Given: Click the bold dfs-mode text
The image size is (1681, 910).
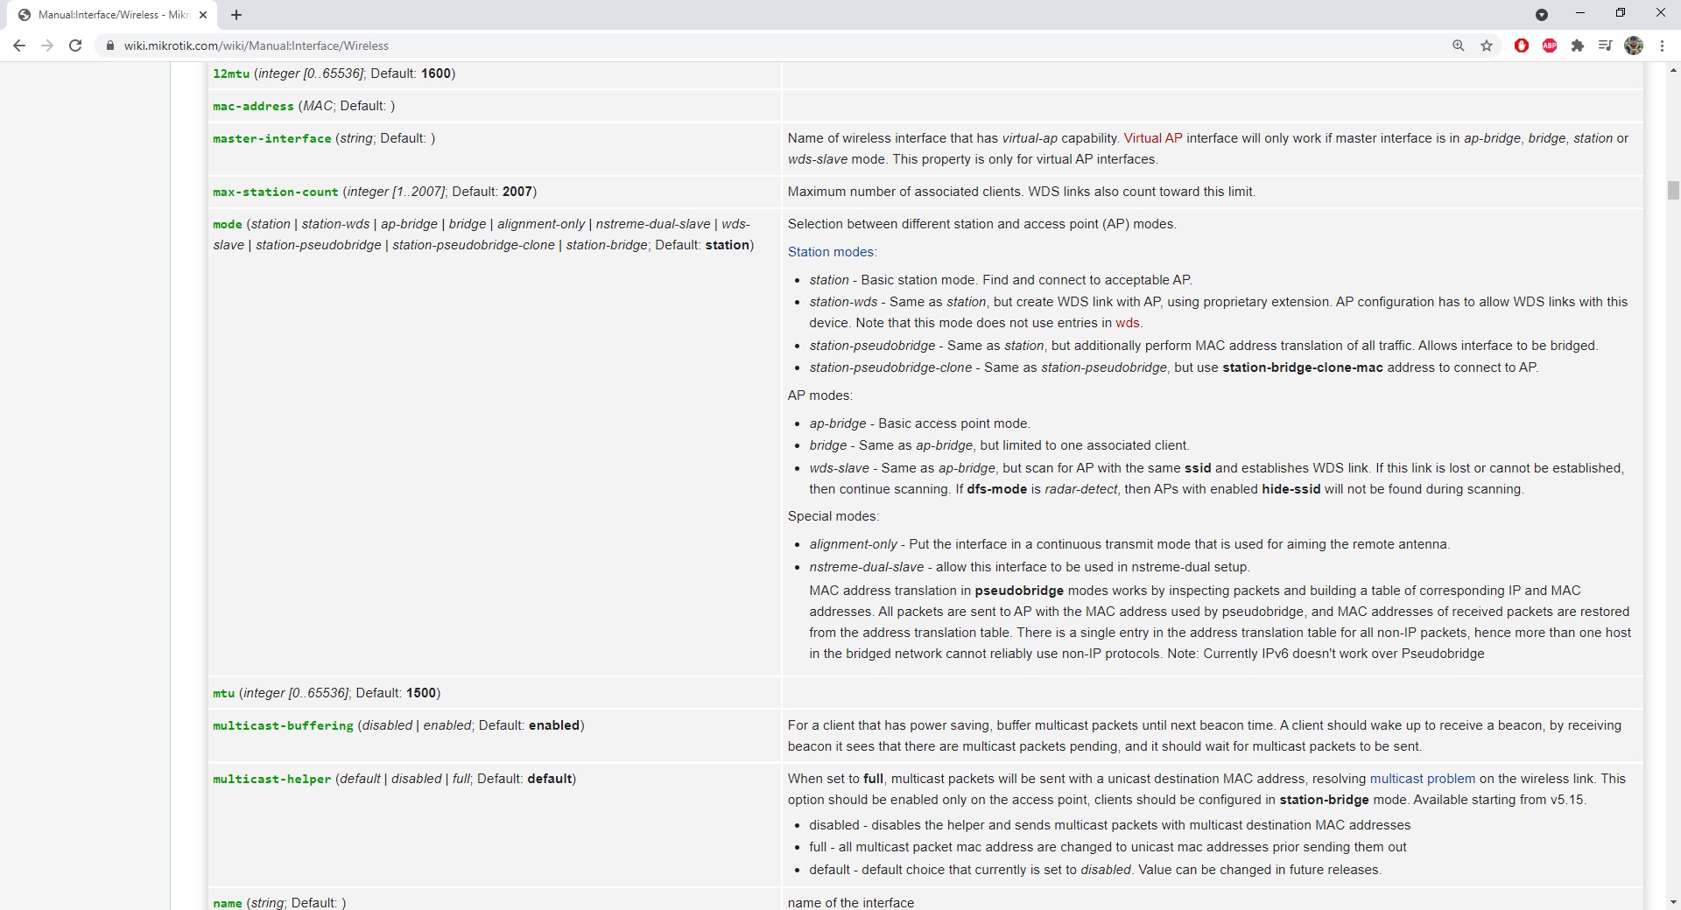Looking at the screenshot, I should [997, 489].
